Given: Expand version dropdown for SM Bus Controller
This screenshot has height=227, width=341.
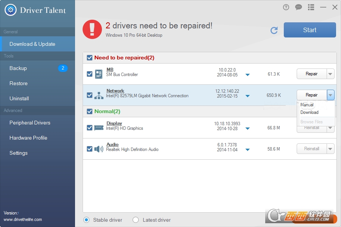Looking at the screenshot, I should pos(247,75).
